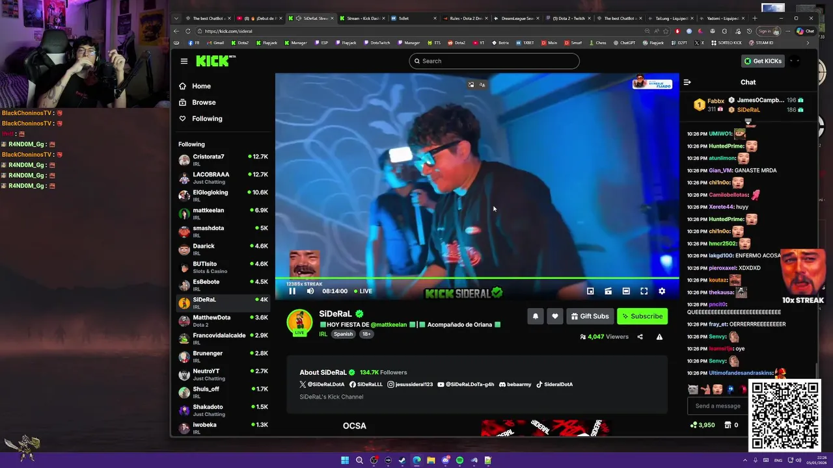Image resolution: width=833 pixels, height=468 pixels.
Task: Open the clip creation icon in player
Action: pyautogui.click(x=608, y=291)
